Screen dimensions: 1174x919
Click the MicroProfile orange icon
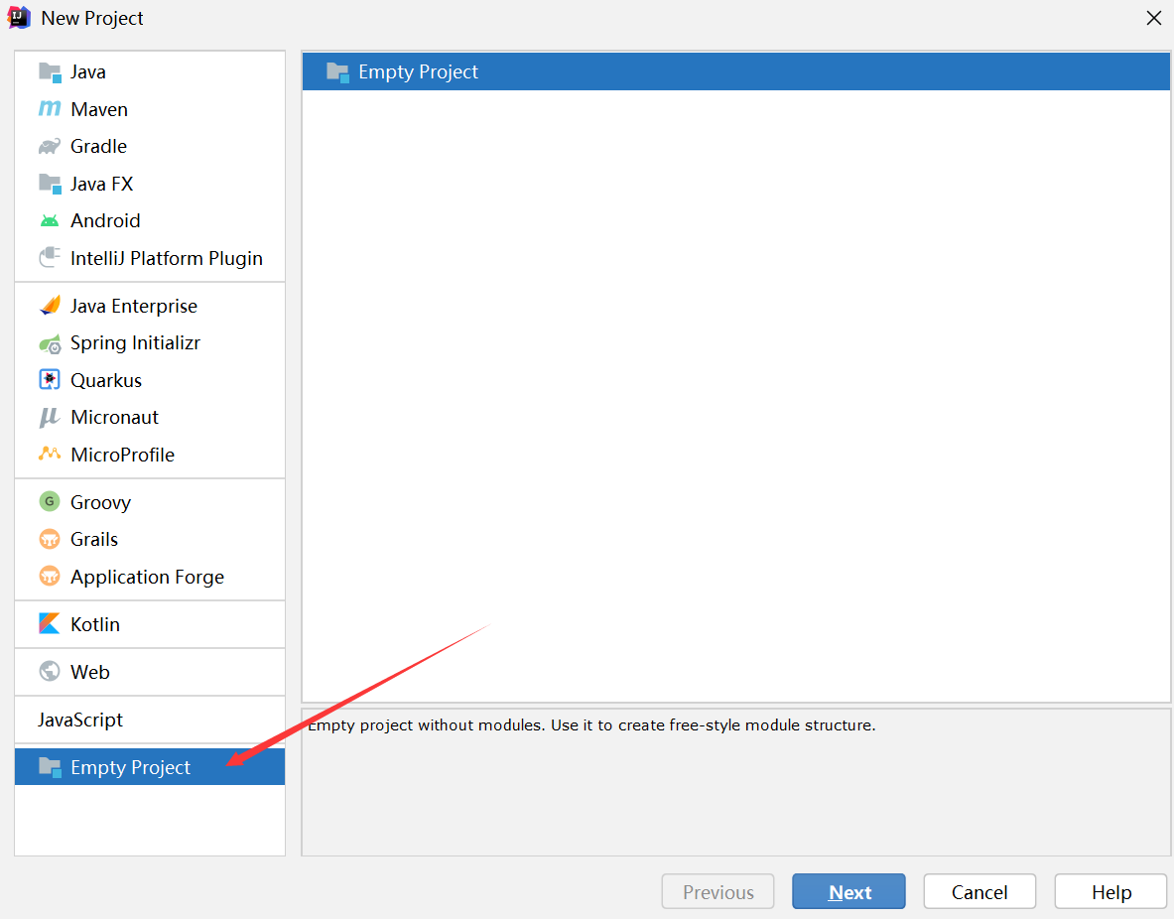click(x=50, y=454)
